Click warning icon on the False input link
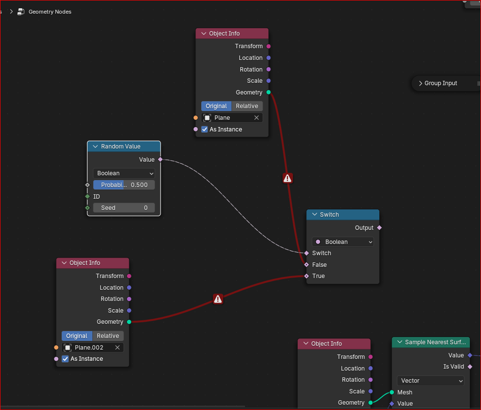 pyautogui.click(x=287, y=178)
